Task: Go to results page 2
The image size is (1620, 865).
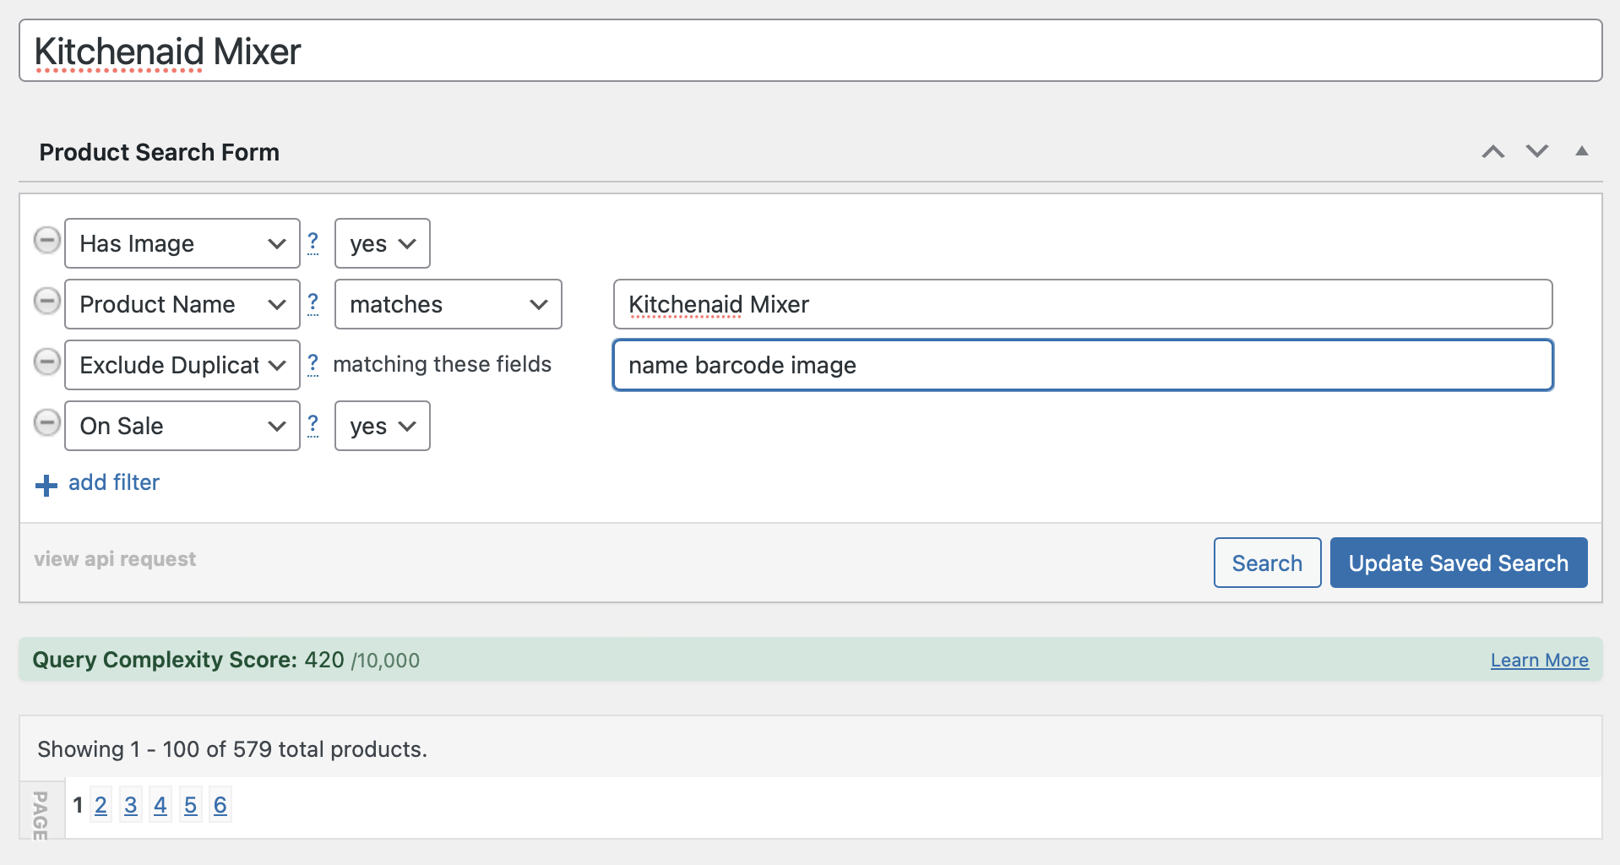Action: [x=101, y=805]
